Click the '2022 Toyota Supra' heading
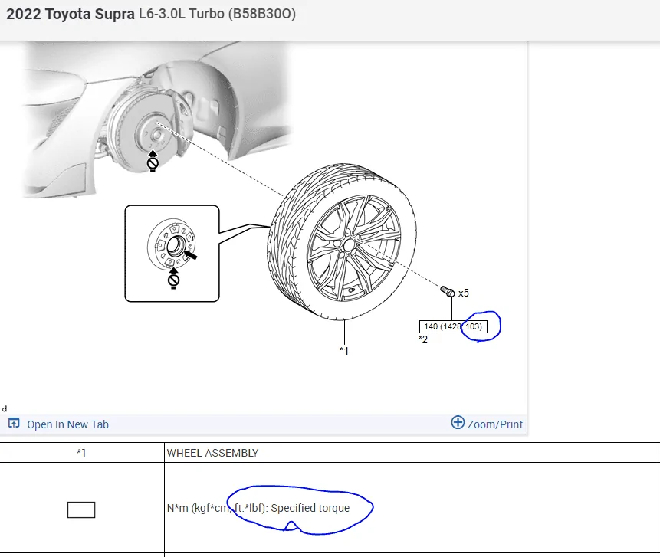Viewport: 660px width, 557px height. [71, 14]
